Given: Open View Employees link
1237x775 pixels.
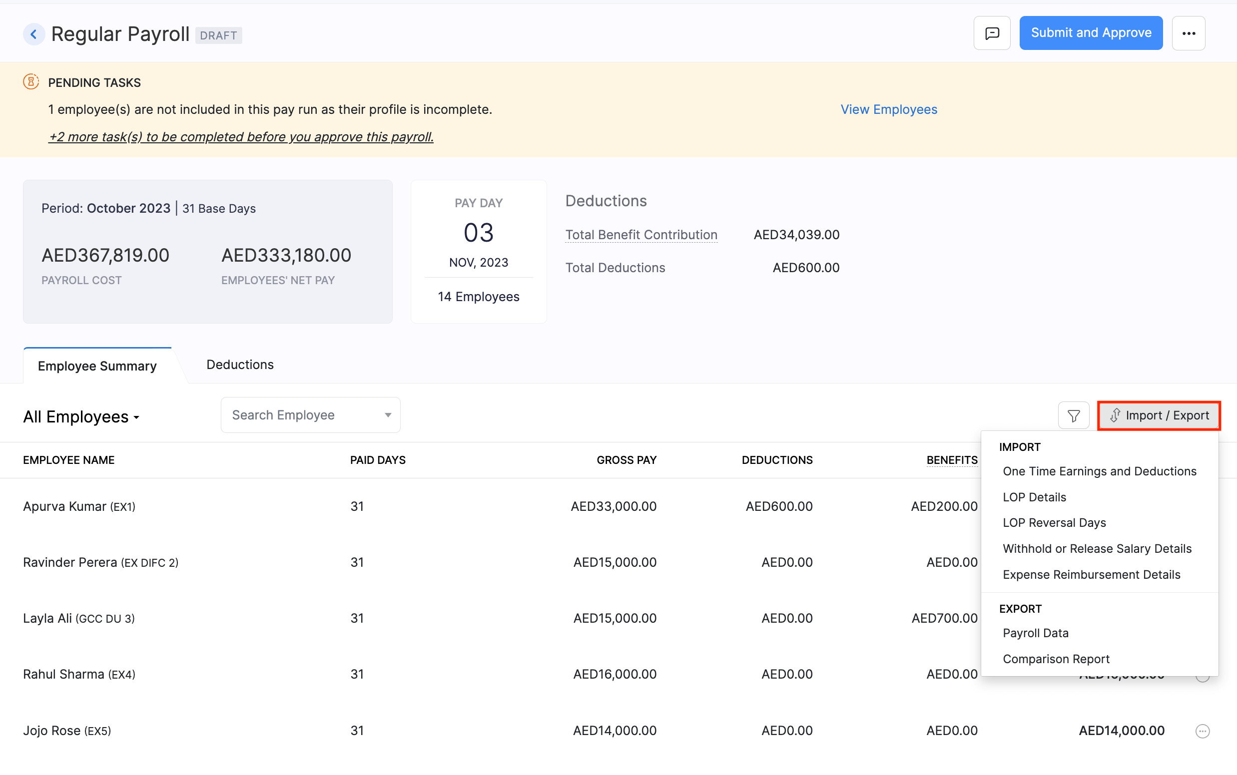Looking at the screenshot, I should [888, 109].
